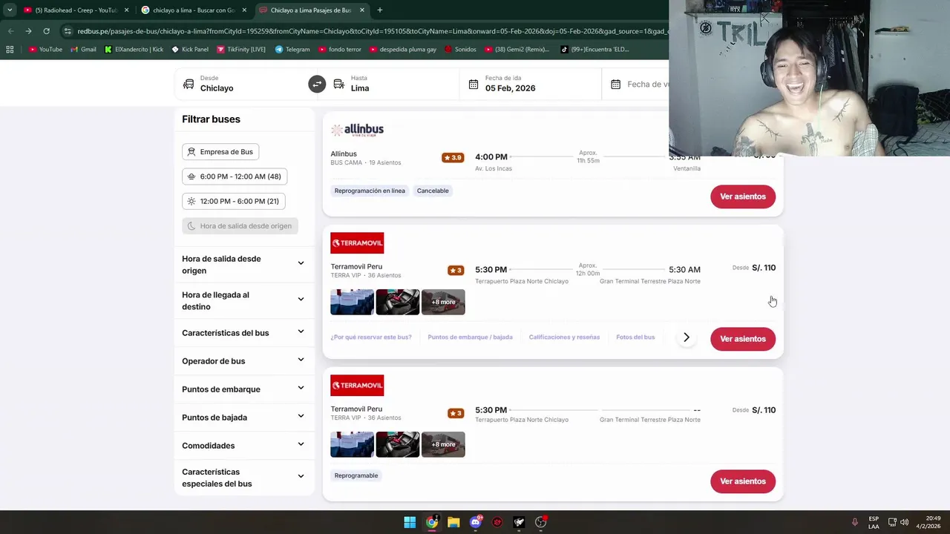Image resolution: width=950 pixels, height=534 pixels.
Task: Click the calendar icon of Fecha de vuelta
Action: tap(615, 85)
